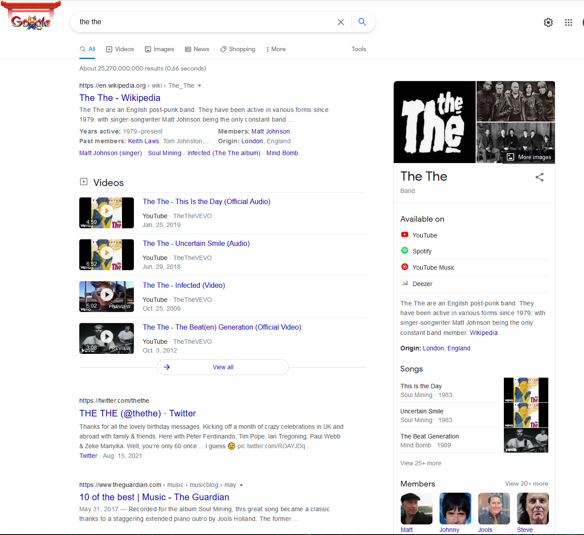Open the Matt Johnson (singer) sitelink
The width and height of the screenshot is (584, 535).
[x=111, y=153]
